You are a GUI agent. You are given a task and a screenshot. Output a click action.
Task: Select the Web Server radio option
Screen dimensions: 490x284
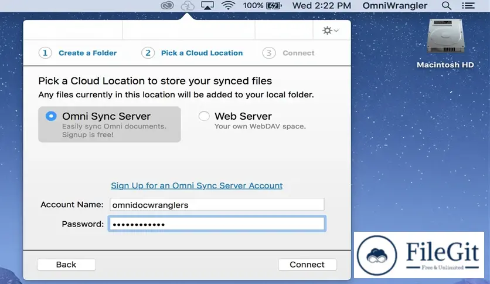pyautogui.click(x=204, y=116)
